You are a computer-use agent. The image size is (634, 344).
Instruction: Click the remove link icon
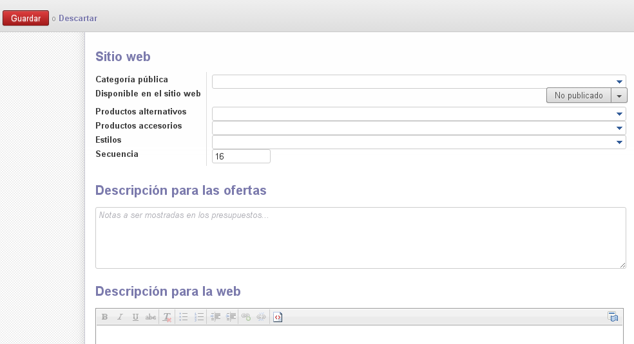click(x=261, y=317)
